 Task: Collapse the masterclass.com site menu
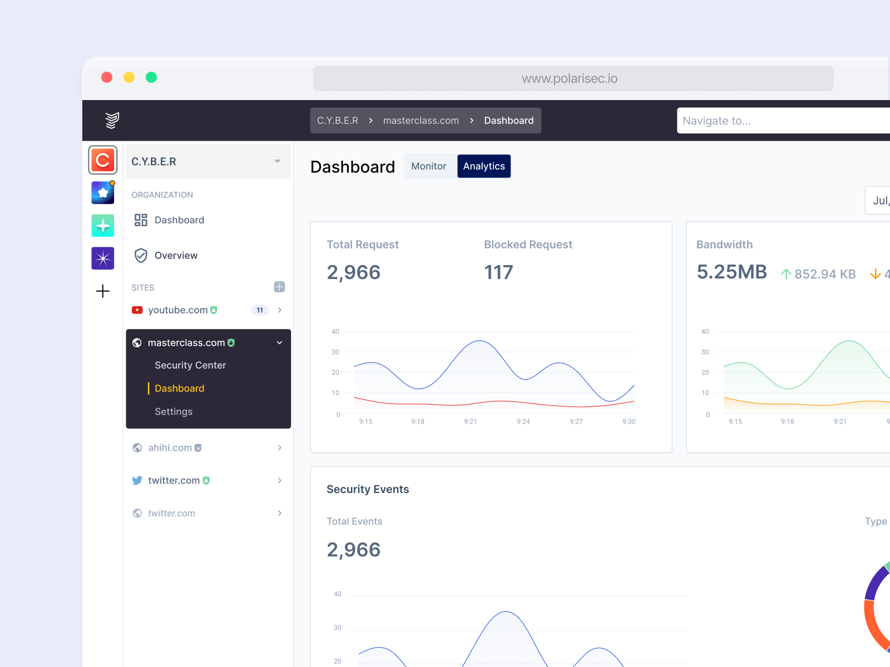(x=279, y=343)
